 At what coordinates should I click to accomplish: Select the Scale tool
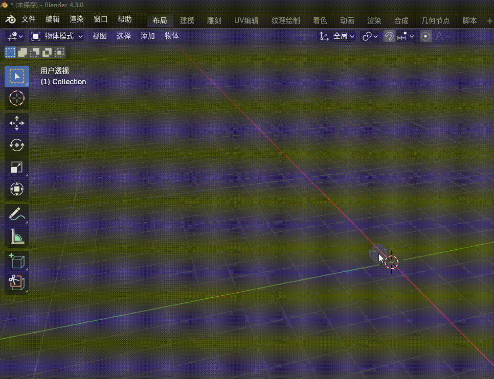pos(17,168)
